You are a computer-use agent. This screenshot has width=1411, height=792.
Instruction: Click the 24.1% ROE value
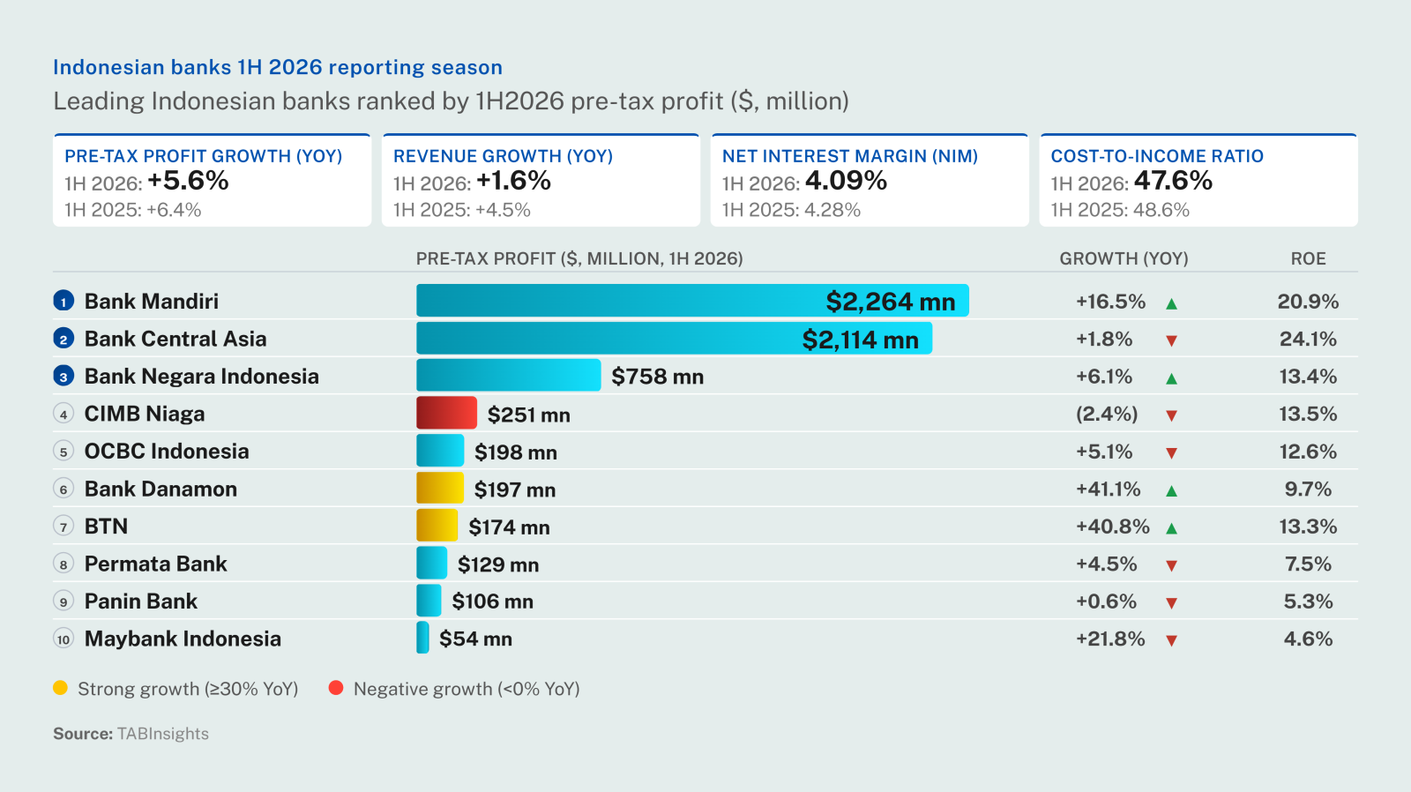point(1308,339)
